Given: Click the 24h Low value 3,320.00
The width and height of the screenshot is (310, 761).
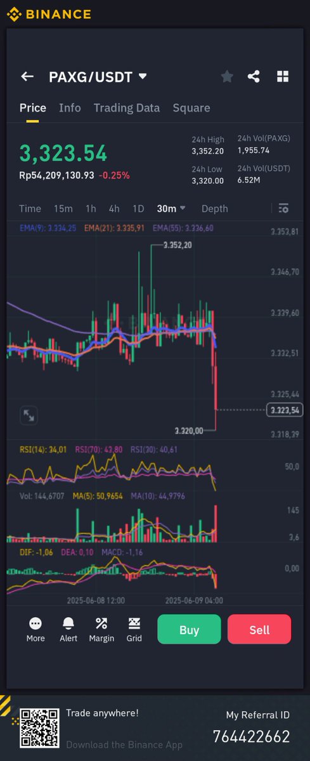Looking at the screenshot, I should click(x=208, y=181).
